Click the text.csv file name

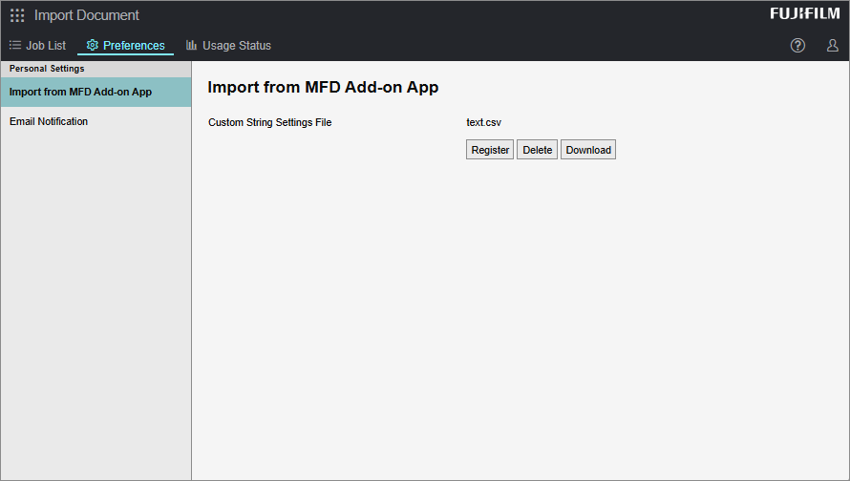483,123
